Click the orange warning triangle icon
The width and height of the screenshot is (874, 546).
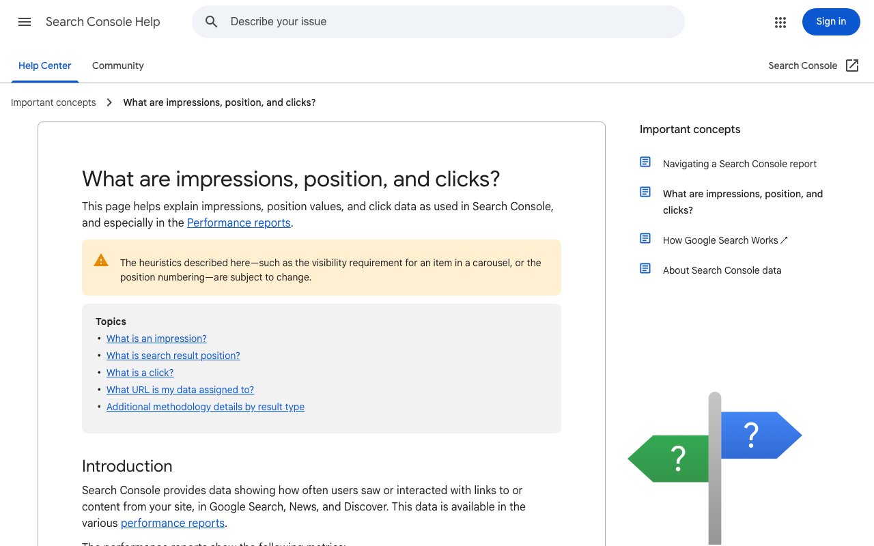[x=101, y=260]
